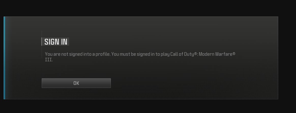Click the black area right of the dialog panel
The width and height of the screenshot is (296, 113).
(x=287, y=58)
